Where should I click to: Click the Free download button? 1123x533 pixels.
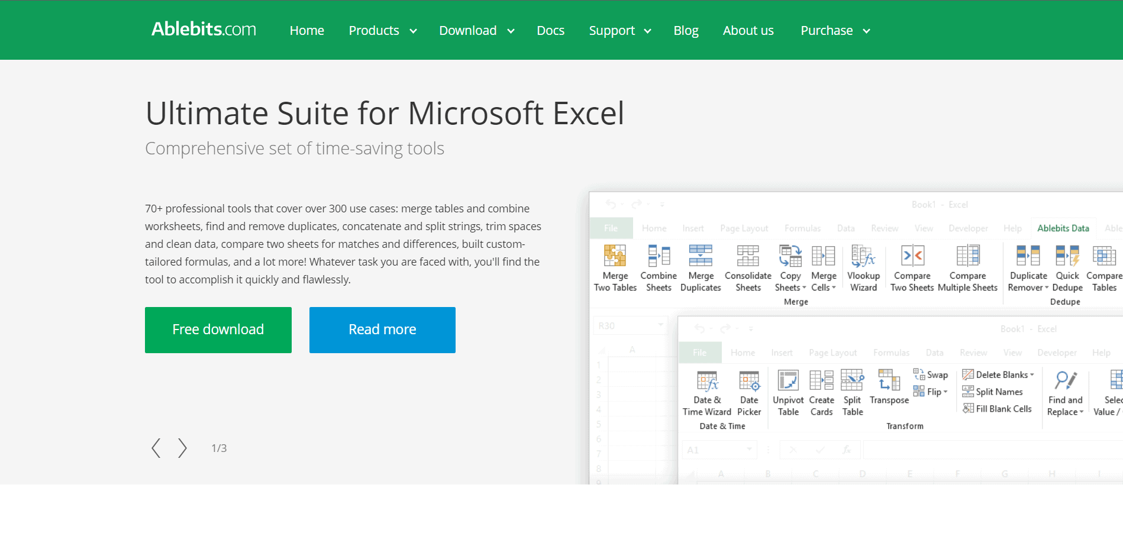(x=218, y=330)
